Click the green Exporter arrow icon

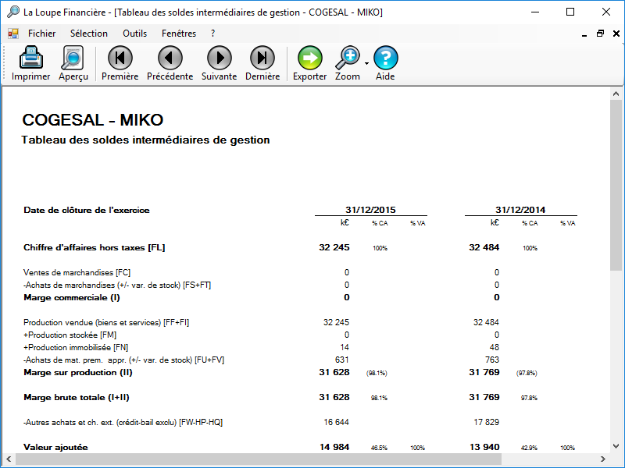[x=309, y=58]
